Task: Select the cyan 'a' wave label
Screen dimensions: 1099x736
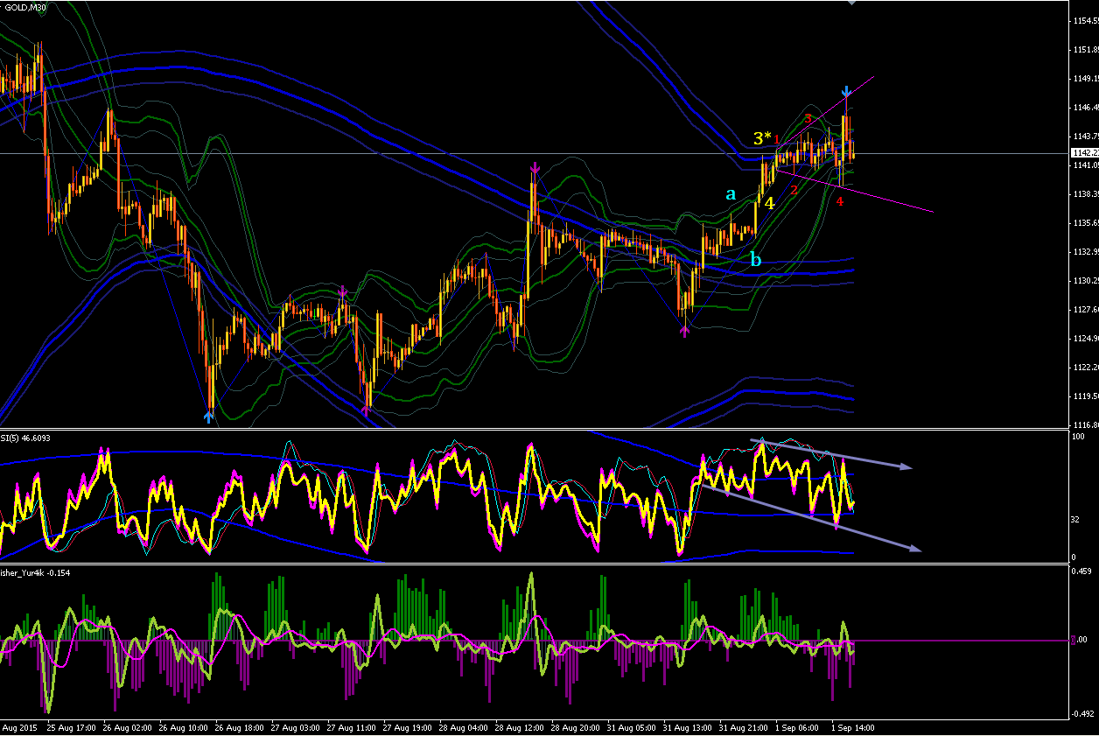Action: pos(731,194)
